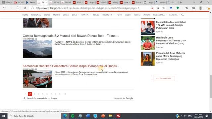Switch to the 'Status' browser tab
This screenshot has width=212, height=119.
click(137, 2)
